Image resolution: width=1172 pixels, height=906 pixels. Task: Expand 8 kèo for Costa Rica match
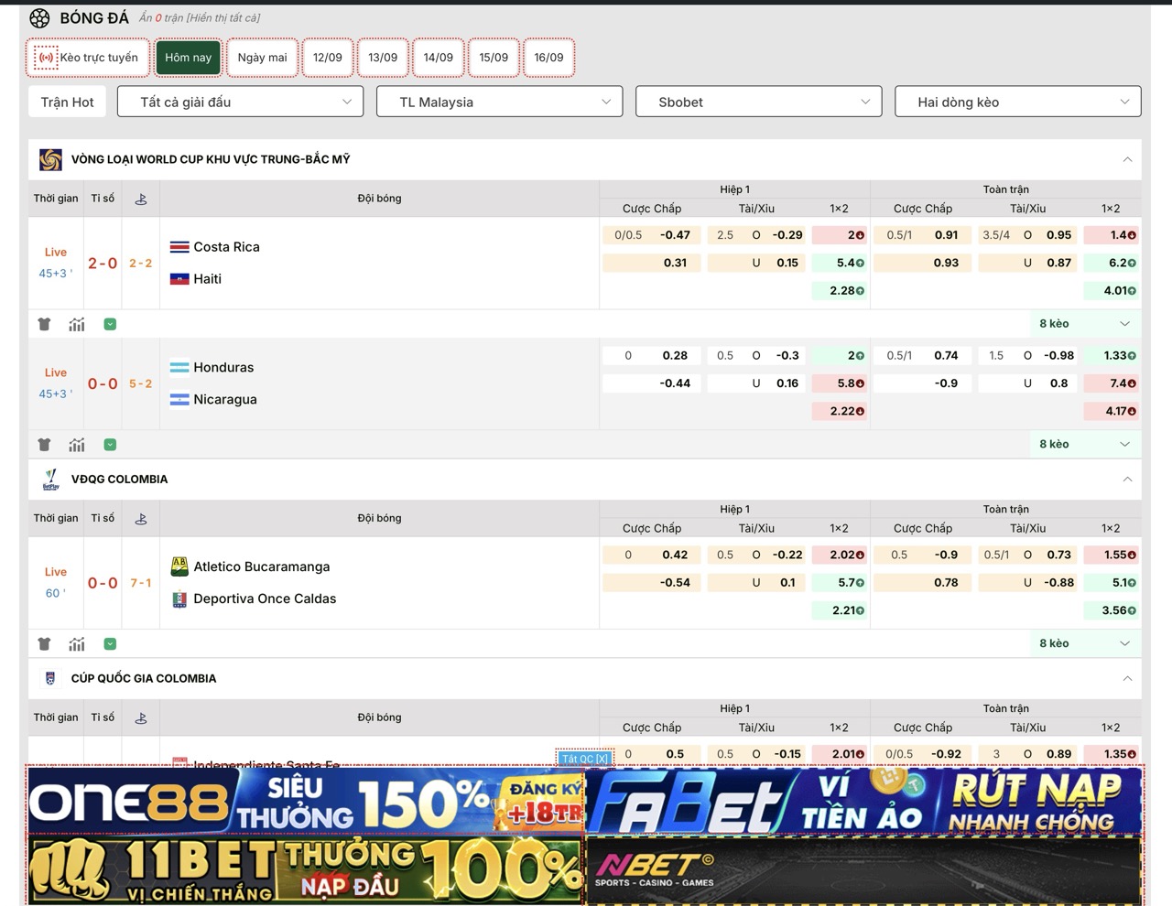pos(1084,324)
